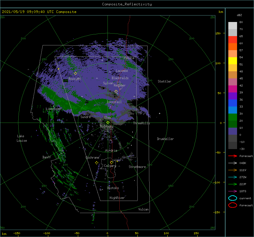This screenshot has height=237, width=254.
Task: Select the yellow radar site marker near Olds
Action: coord(108,123)
